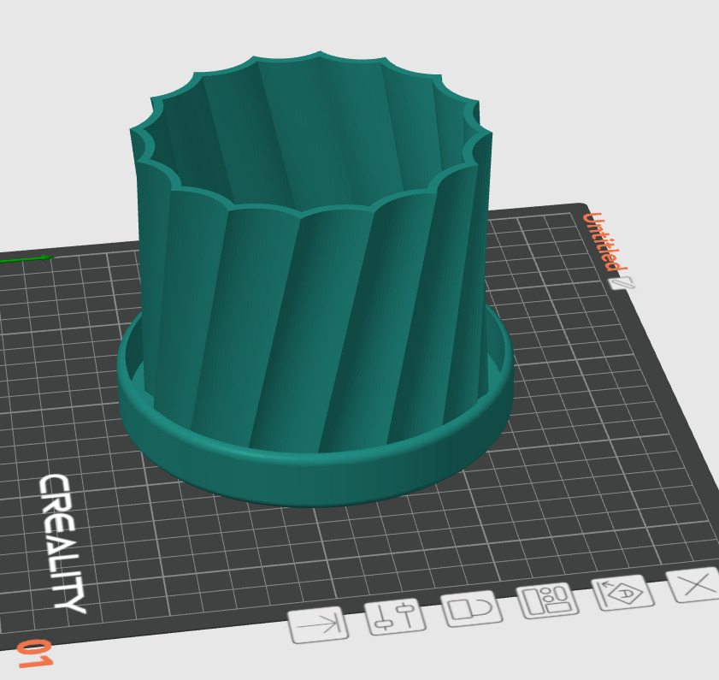The width and height of the screenshot is (719, 680).
Task: Click the edit icon beside Untitled
Action: pyautogui.click(x=622, y=283)
